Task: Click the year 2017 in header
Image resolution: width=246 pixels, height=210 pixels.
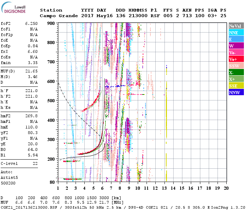Action: click(x=87, y=16)
